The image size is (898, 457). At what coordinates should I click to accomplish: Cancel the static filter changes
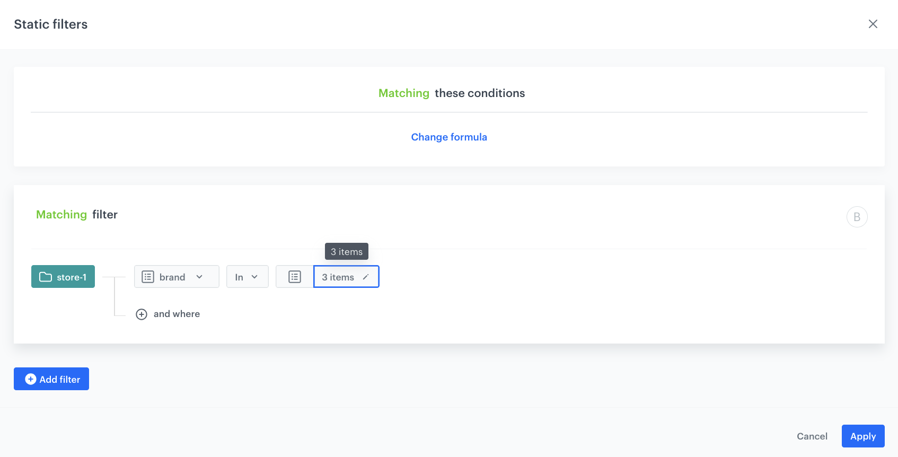(812, 436)
